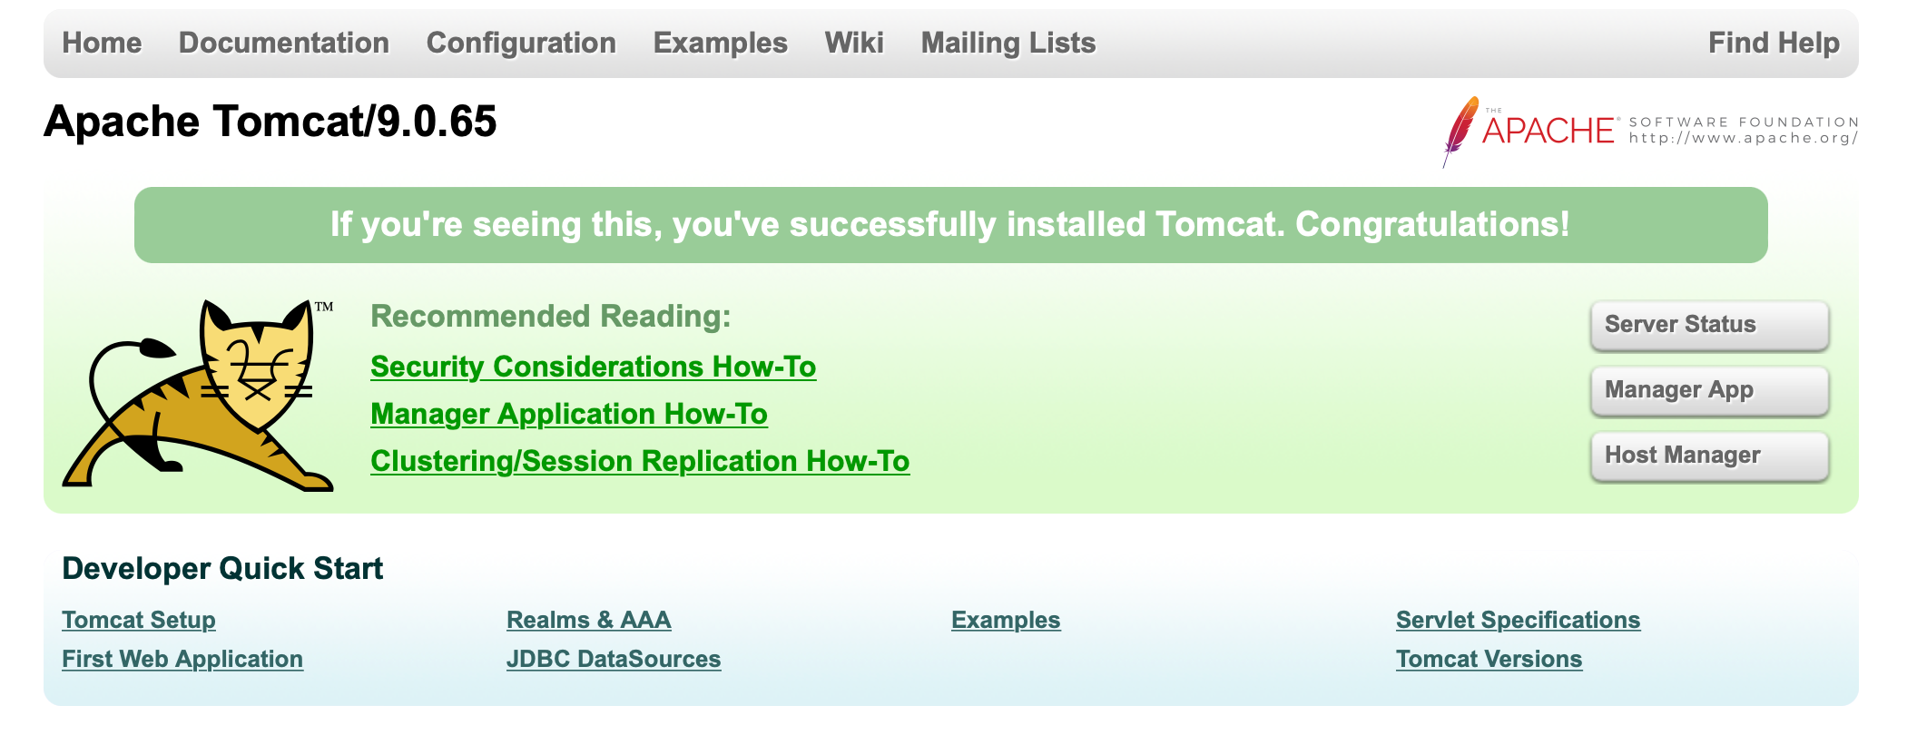Open the Server Status button
The image size is (1917, 735).
[x=1709, y=325]
